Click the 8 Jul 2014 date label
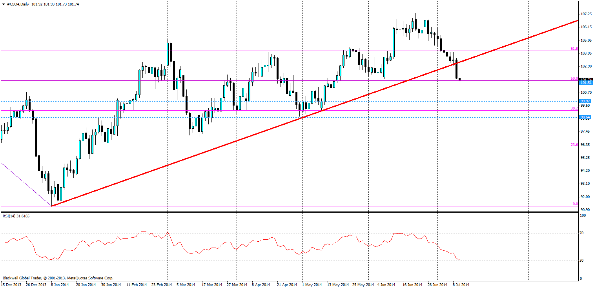 [x=461, y=284]
